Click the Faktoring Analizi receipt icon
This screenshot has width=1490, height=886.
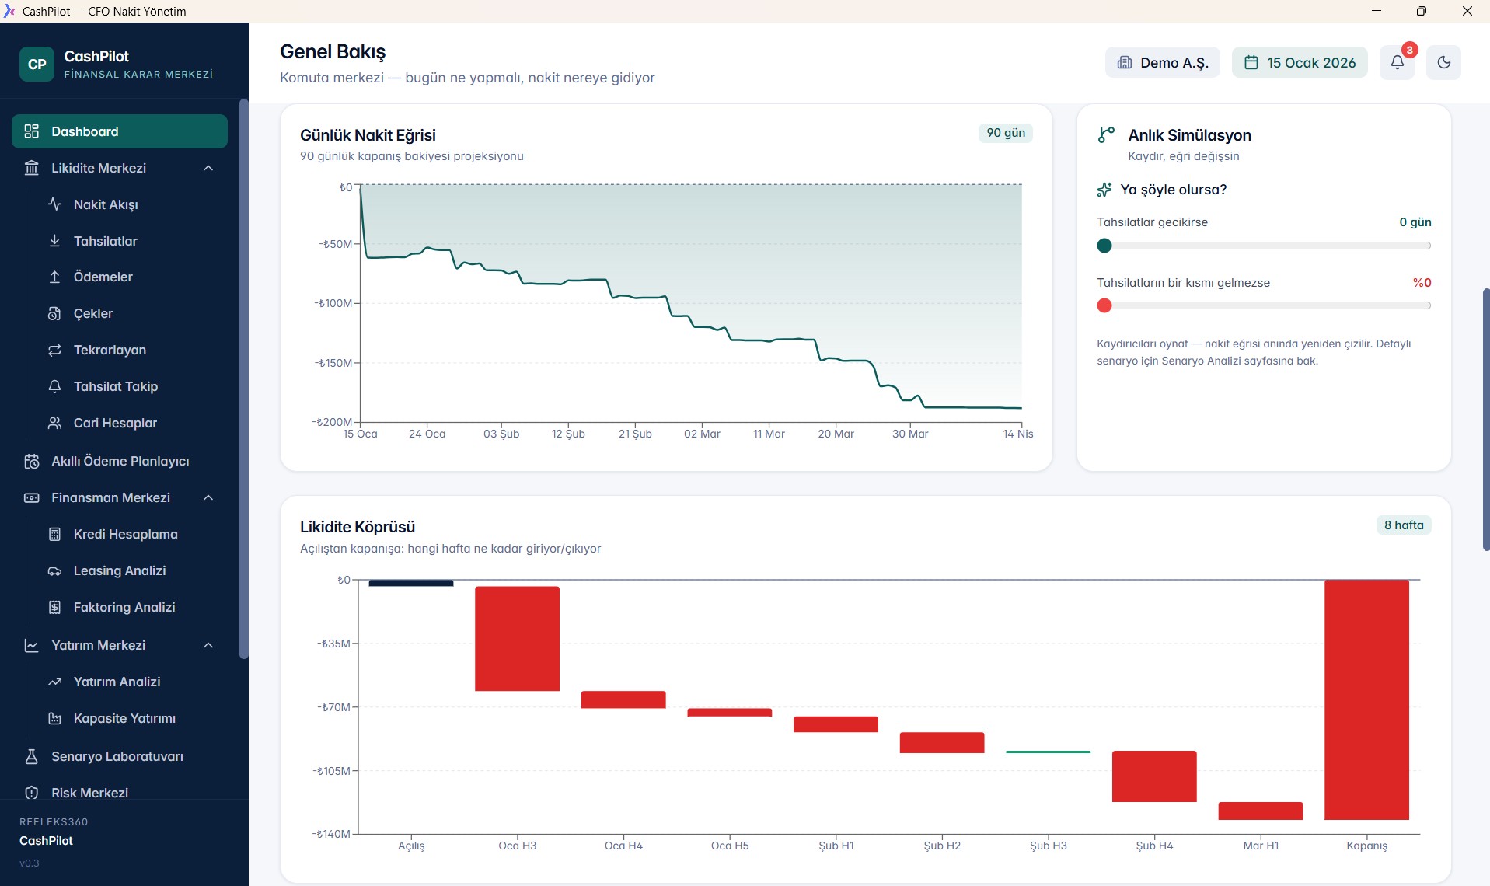(x=54, y=607)
